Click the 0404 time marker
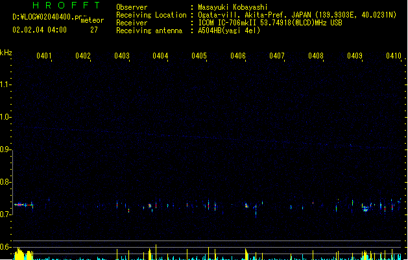 pos(160,56)
